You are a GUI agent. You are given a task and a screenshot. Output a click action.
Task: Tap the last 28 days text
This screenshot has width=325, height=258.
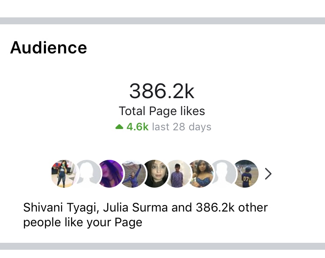tap(181, 127)
